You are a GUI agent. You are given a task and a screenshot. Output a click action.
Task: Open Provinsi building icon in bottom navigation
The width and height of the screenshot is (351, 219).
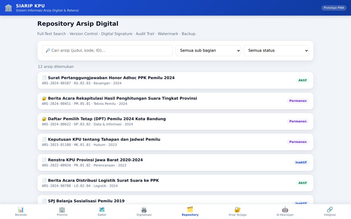pyautogui.click(x=62, y=210)
